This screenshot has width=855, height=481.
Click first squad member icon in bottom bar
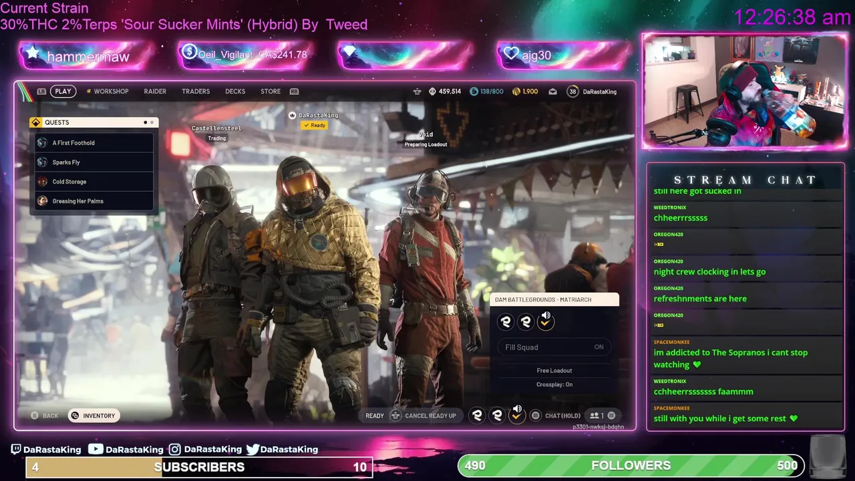tap(477, 416)
